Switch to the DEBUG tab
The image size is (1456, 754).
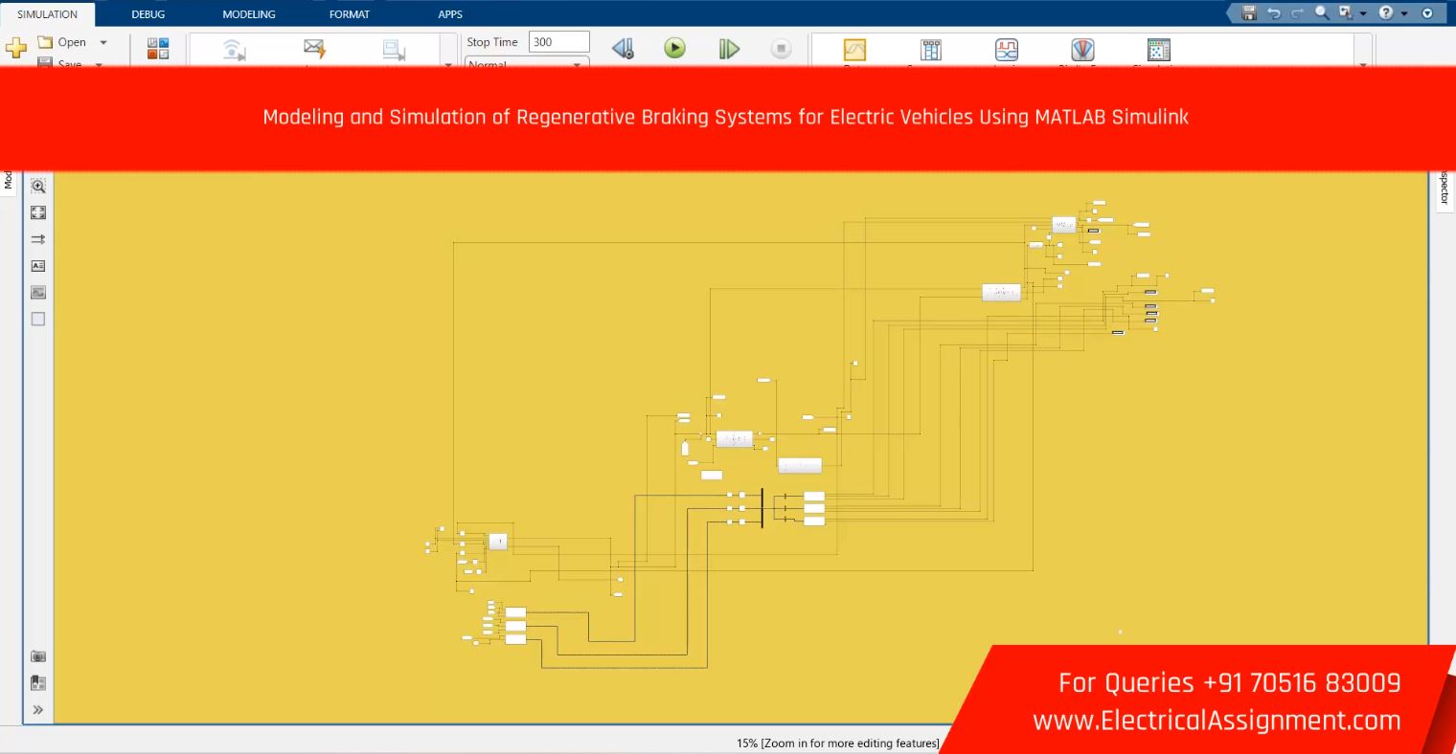point(148,14)
